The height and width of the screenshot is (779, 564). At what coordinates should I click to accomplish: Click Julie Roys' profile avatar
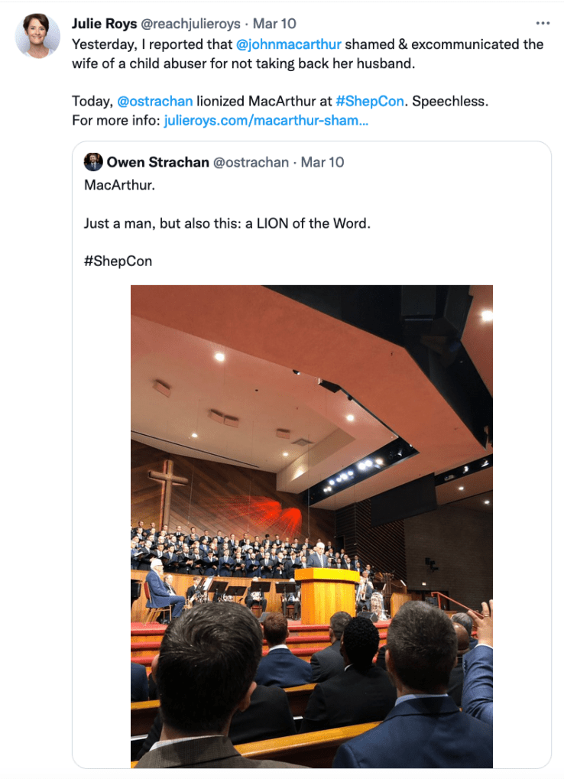pyautogui.click(x=37, y=35)
